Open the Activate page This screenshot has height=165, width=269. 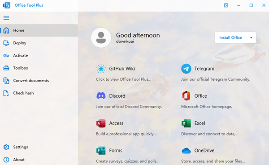(39, 55)
